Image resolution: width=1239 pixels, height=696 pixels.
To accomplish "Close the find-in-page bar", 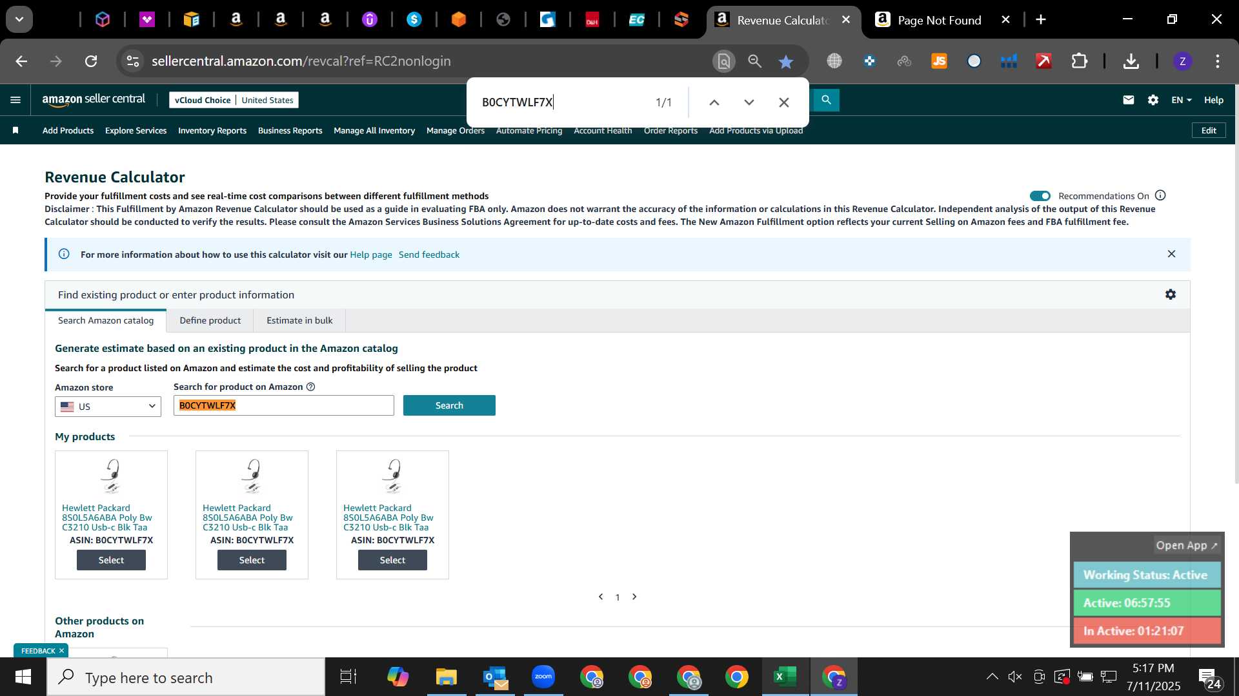I will (784, 102).
